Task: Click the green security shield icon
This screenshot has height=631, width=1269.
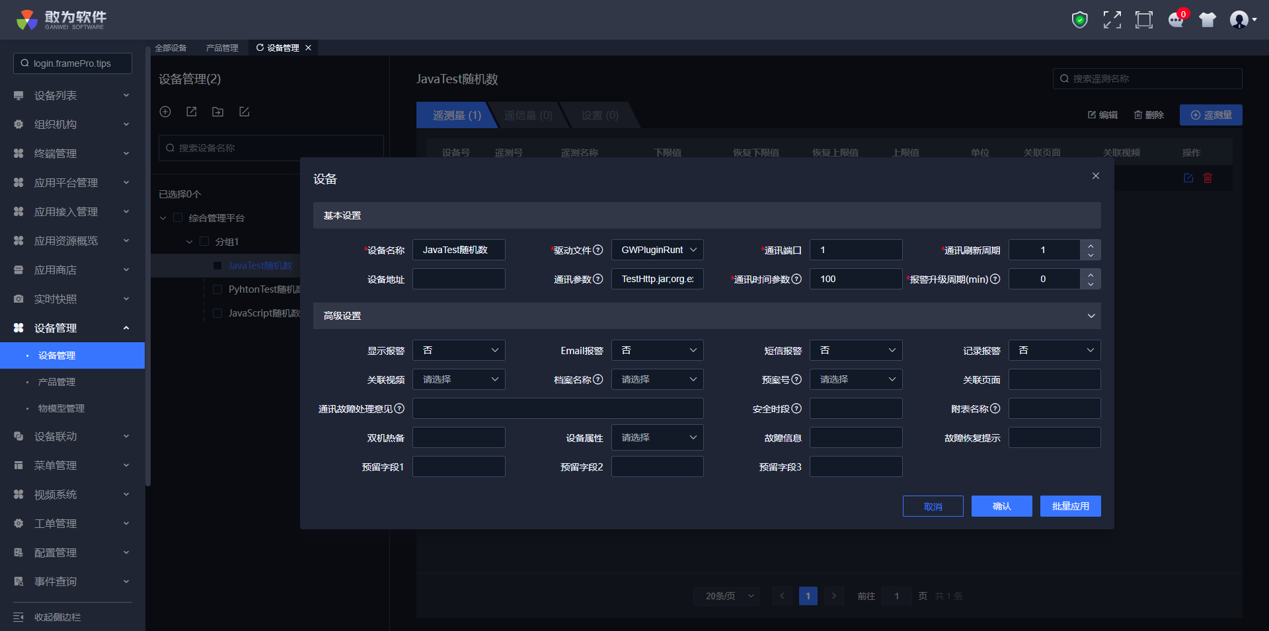Action: pos(1079,20)
